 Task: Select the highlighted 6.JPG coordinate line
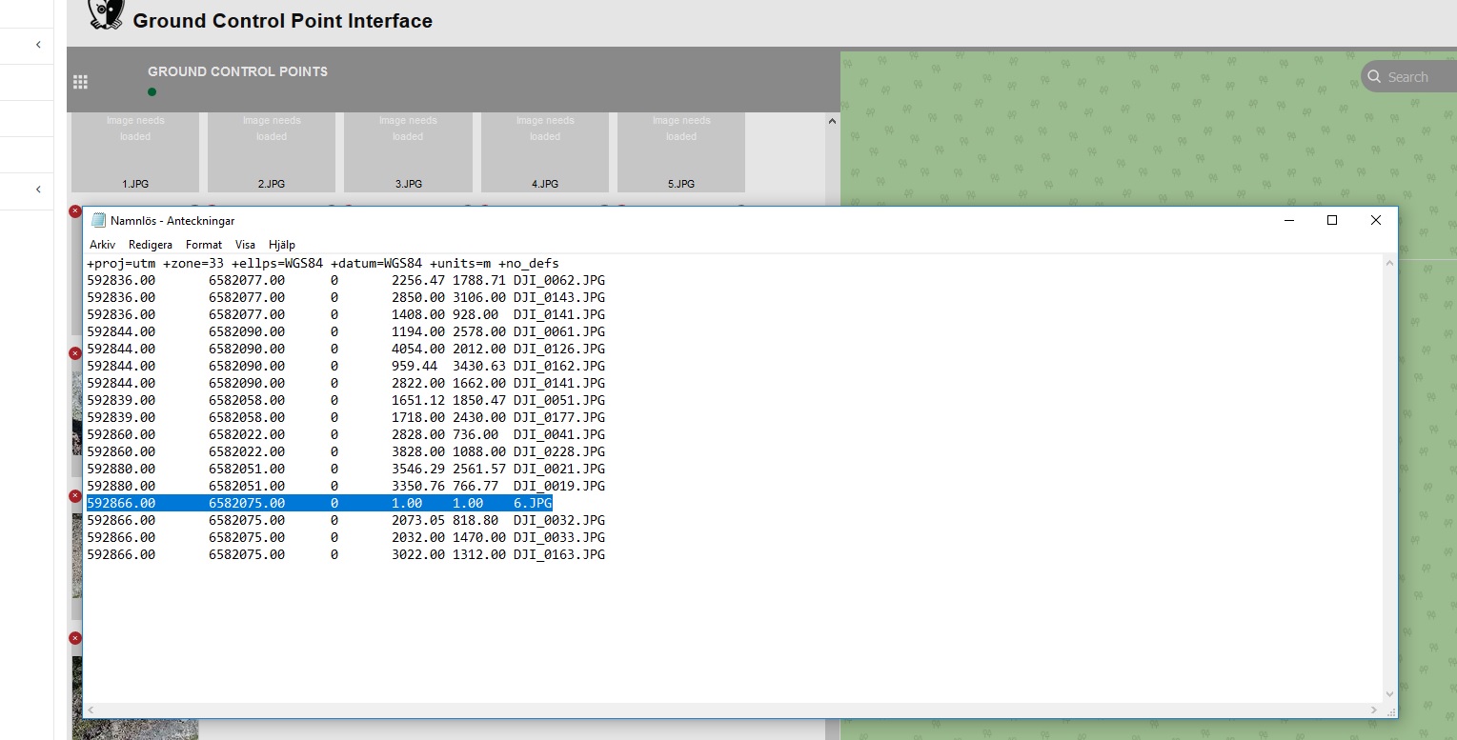point(319,503)
